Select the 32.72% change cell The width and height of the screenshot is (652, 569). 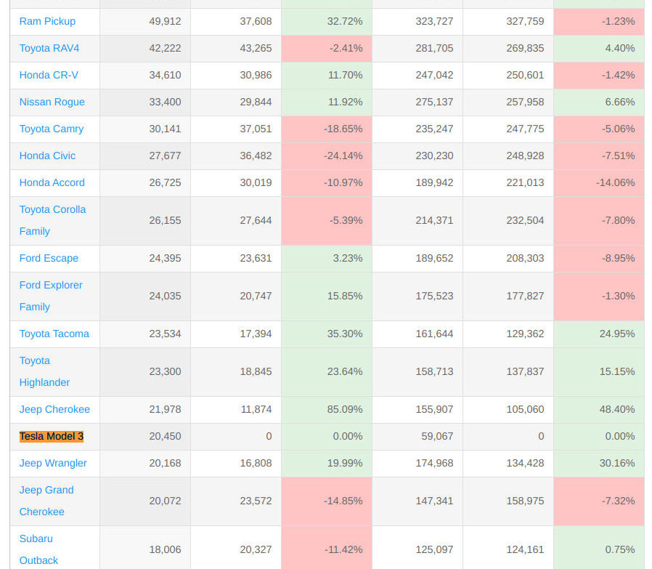pyautogui.click(x=327, y=22)
